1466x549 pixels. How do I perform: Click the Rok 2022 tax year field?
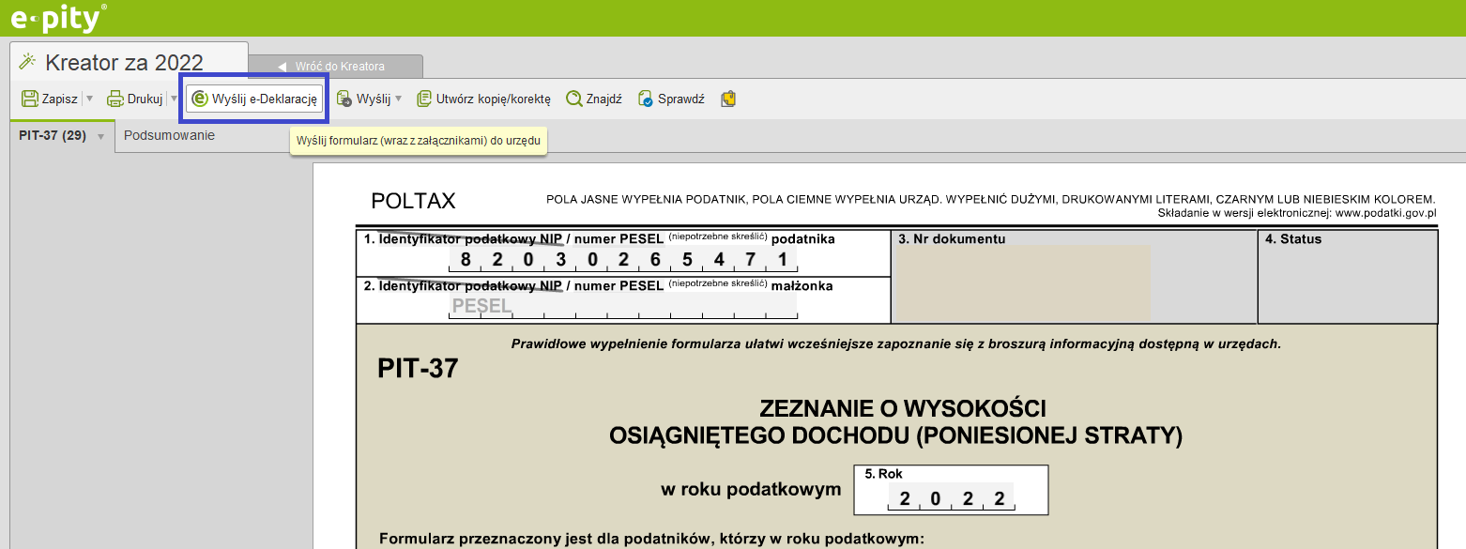[950, 498]
